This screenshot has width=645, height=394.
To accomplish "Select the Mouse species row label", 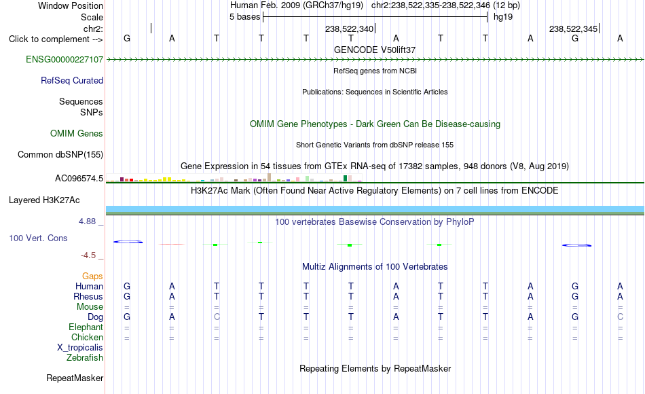I will 90,307.
